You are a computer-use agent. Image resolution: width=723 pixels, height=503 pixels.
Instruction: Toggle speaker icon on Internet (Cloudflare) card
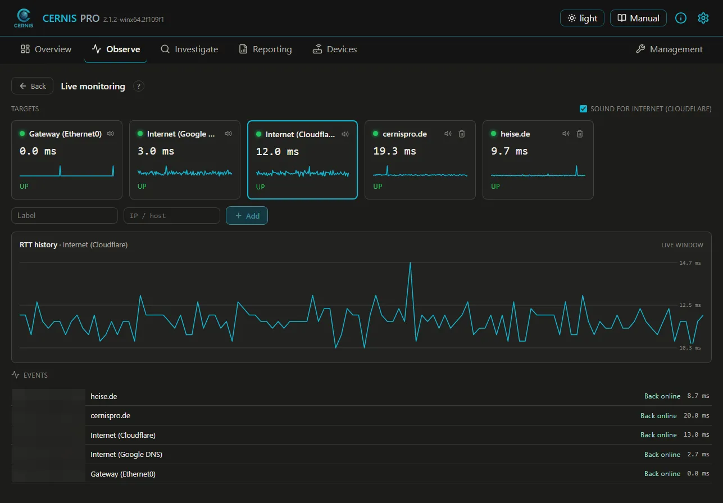coord(345,134)
